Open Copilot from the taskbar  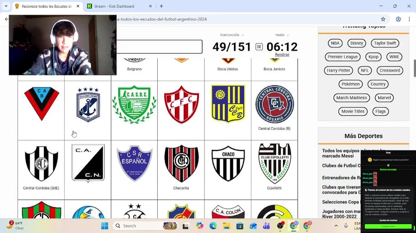click(200, 226)
